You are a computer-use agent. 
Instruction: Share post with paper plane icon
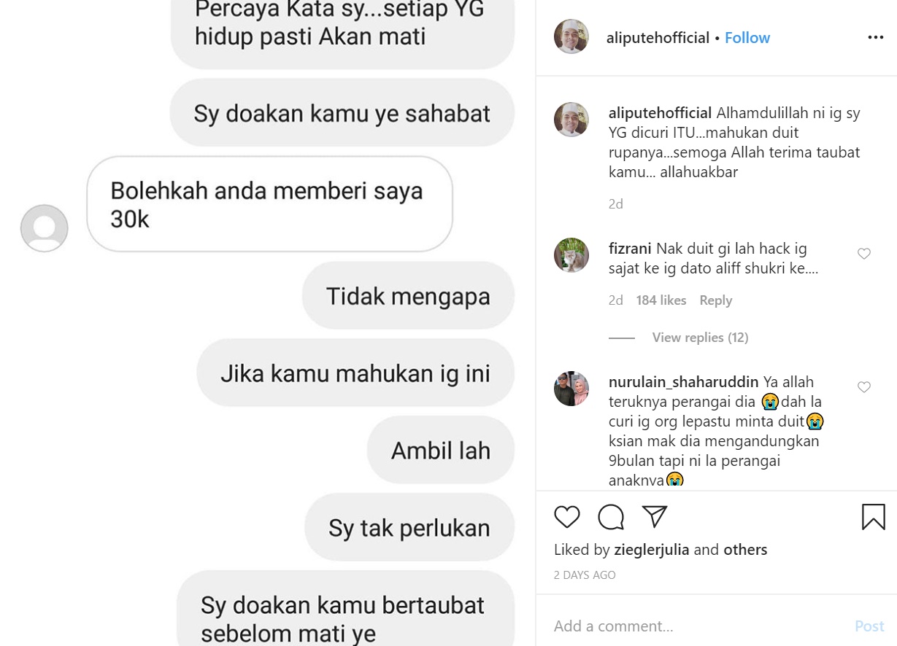tap(655, 517)
